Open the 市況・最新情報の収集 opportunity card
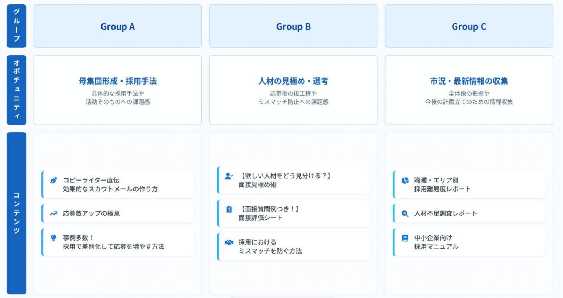 point(469,90)
